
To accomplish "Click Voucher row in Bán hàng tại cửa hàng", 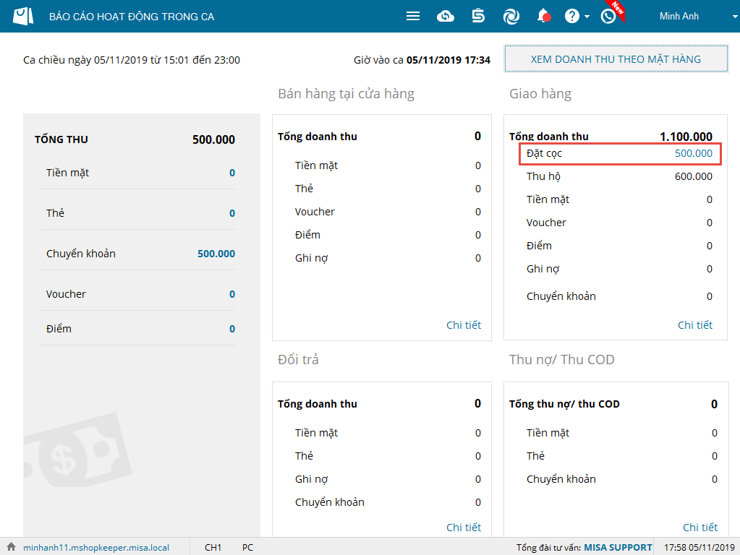I will tap(388, 212).
